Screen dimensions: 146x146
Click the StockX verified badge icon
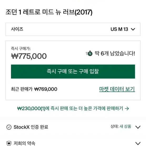(9, 127)
